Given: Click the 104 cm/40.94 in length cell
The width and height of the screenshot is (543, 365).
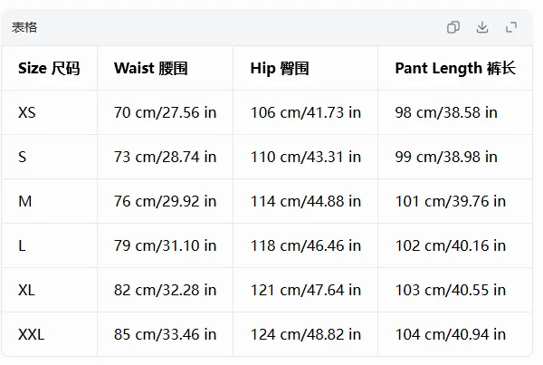Looking at the screenshot, I should click(x=450, y=334).
